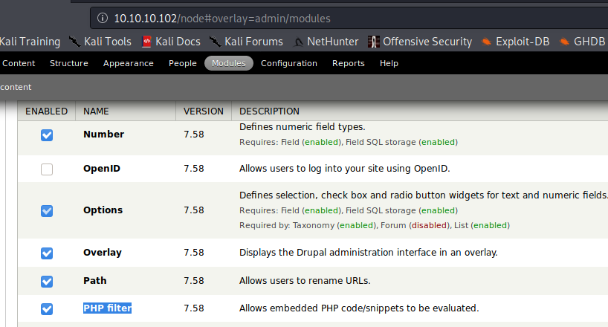This screenshot has height=327, width=608.
Task: Open the Configuration admin menu
Action: pyautogui.click(x=289, y=63)
